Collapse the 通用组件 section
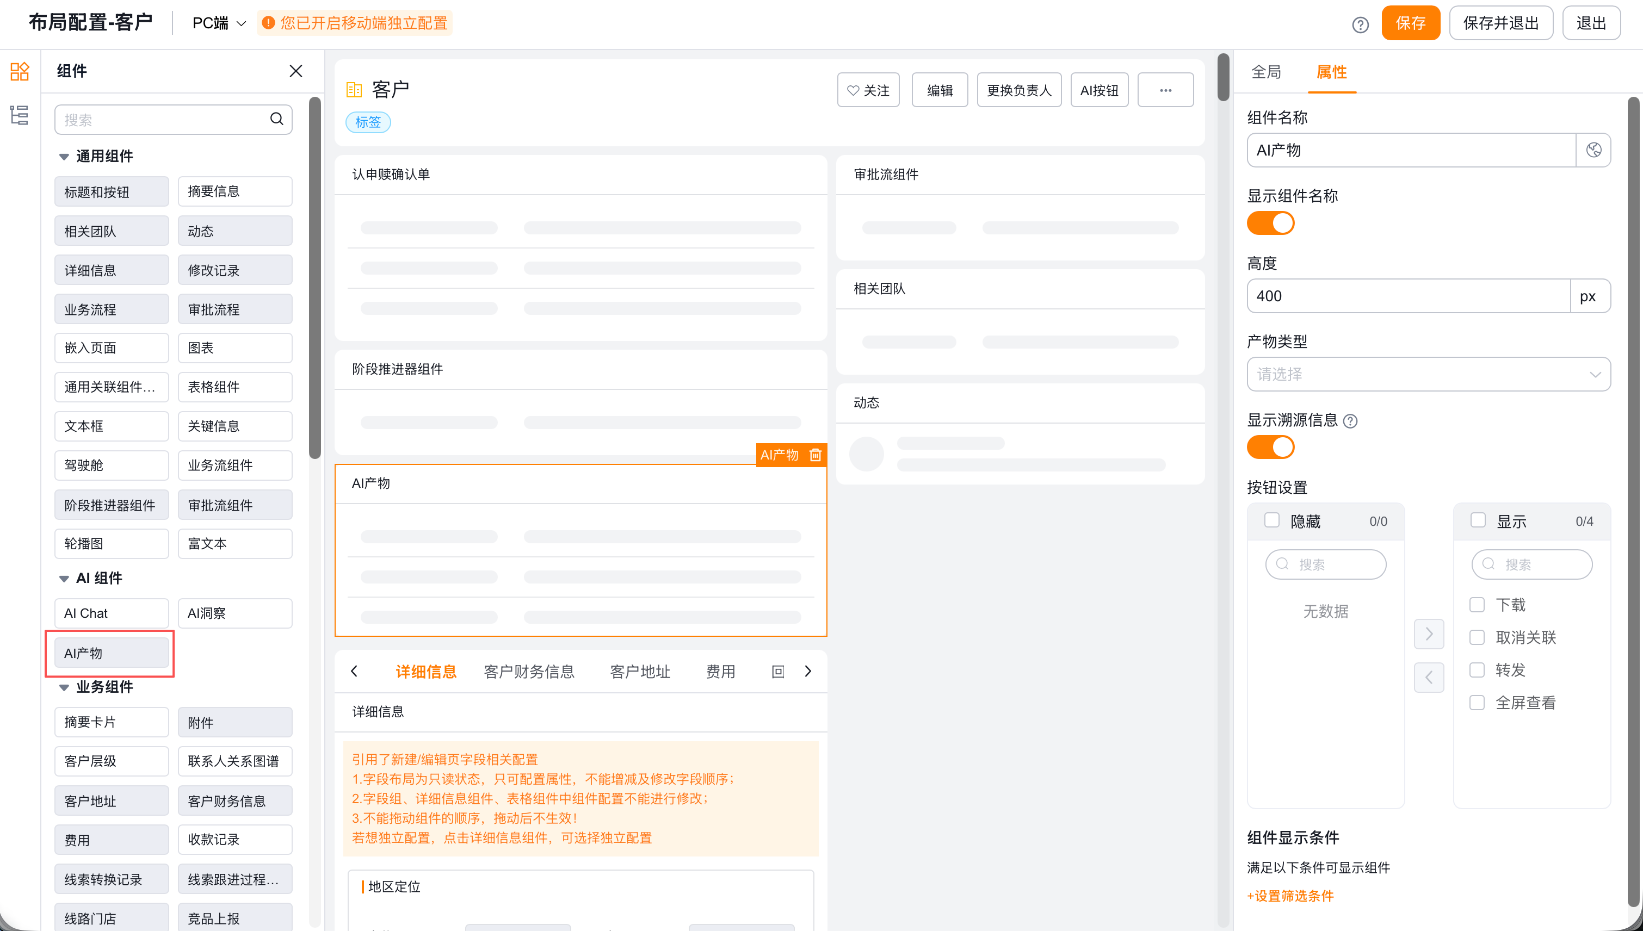This screenshot has width=1643, height=931. [x=64, y=157]
